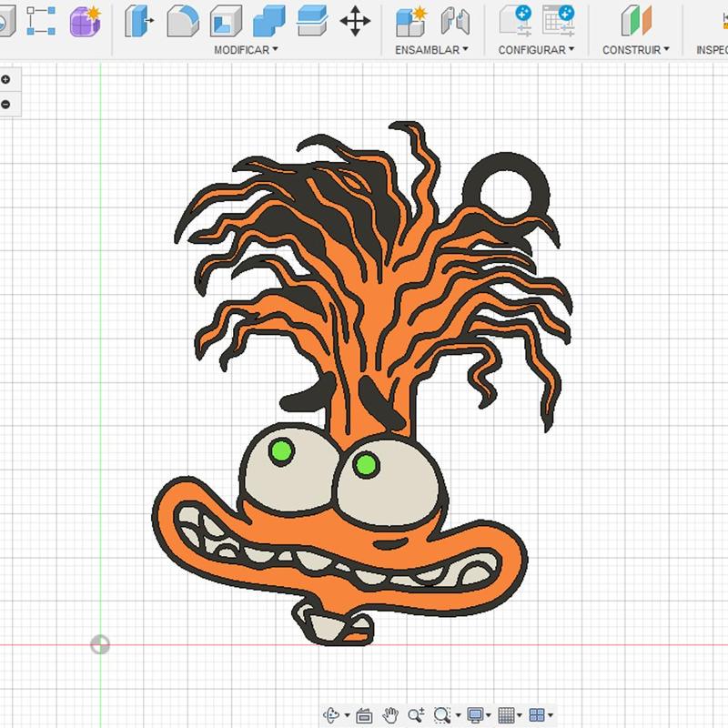
Task: Click the purple Create Form icon
Action: point(86,21)
